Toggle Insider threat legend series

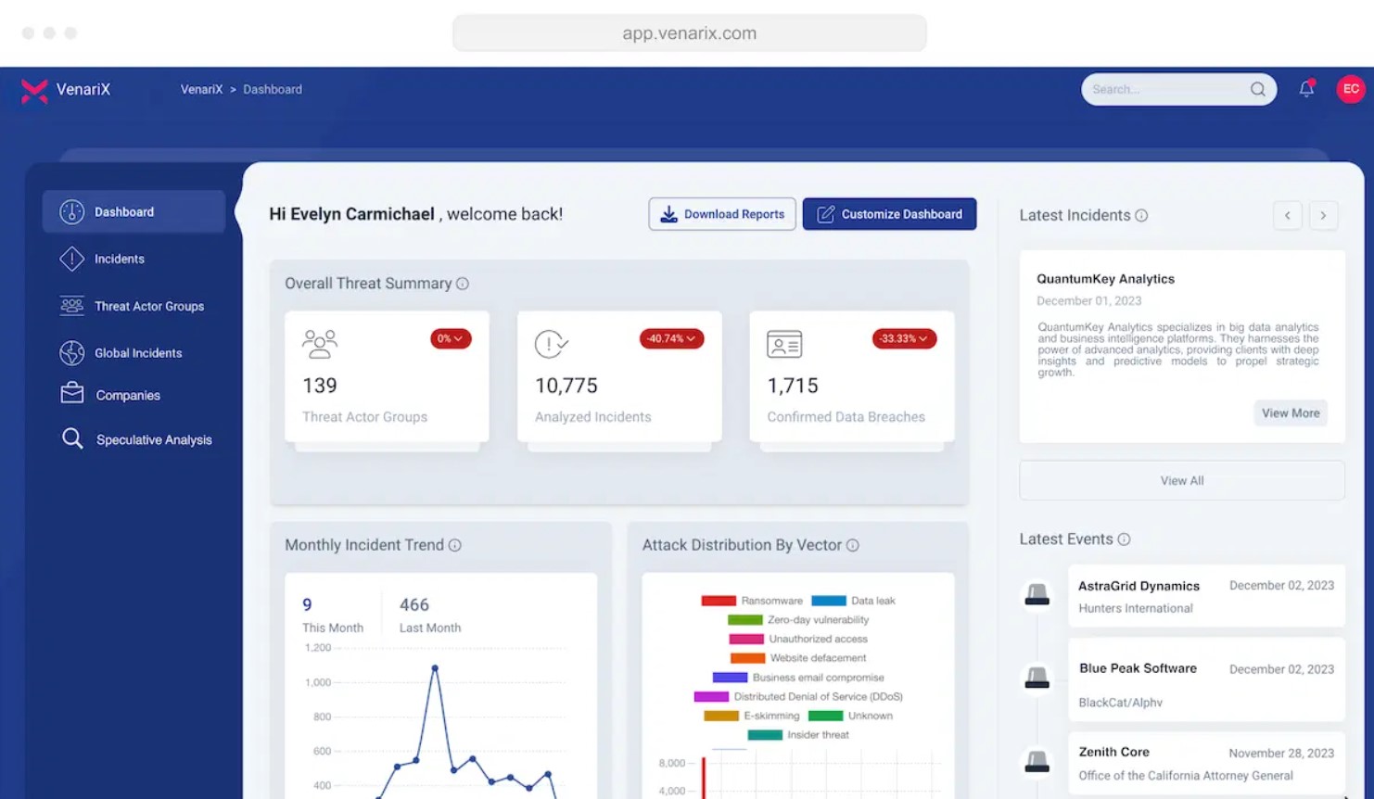[797, 735]
